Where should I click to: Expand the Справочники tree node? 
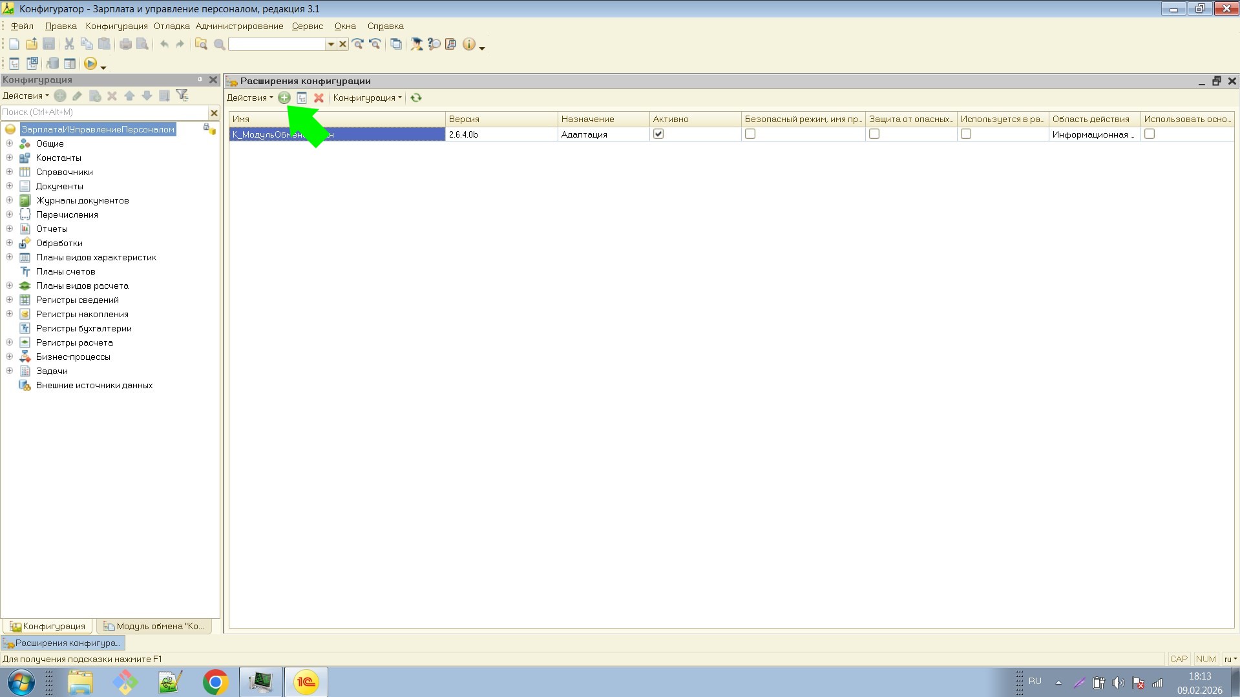pyautogui.click(x=10, y=172)
